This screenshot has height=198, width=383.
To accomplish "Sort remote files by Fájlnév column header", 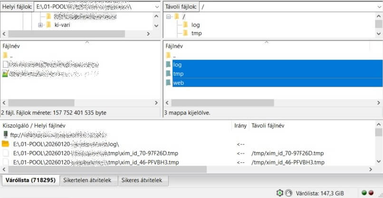I will point(174,46).
